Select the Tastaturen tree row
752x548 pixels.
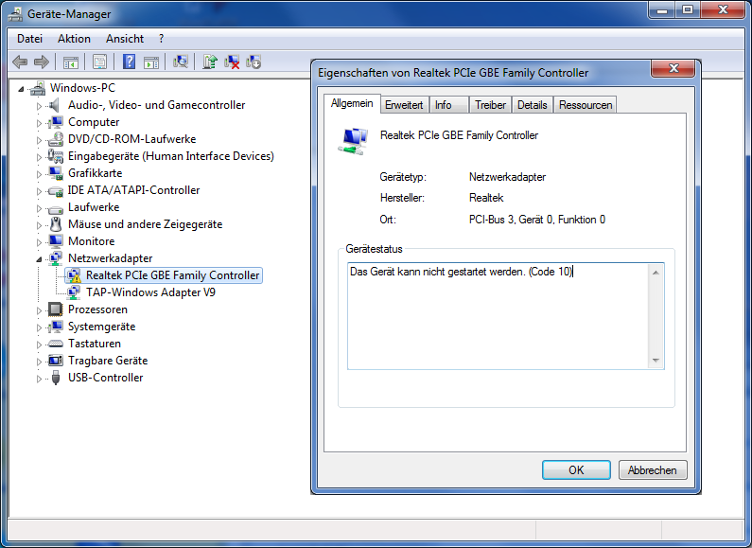[x=95, y=344]
